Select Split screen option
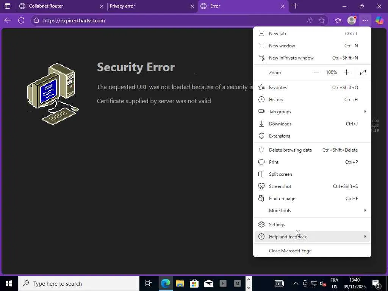This screenshot has width=388, height=291. [x=312, y=174]
